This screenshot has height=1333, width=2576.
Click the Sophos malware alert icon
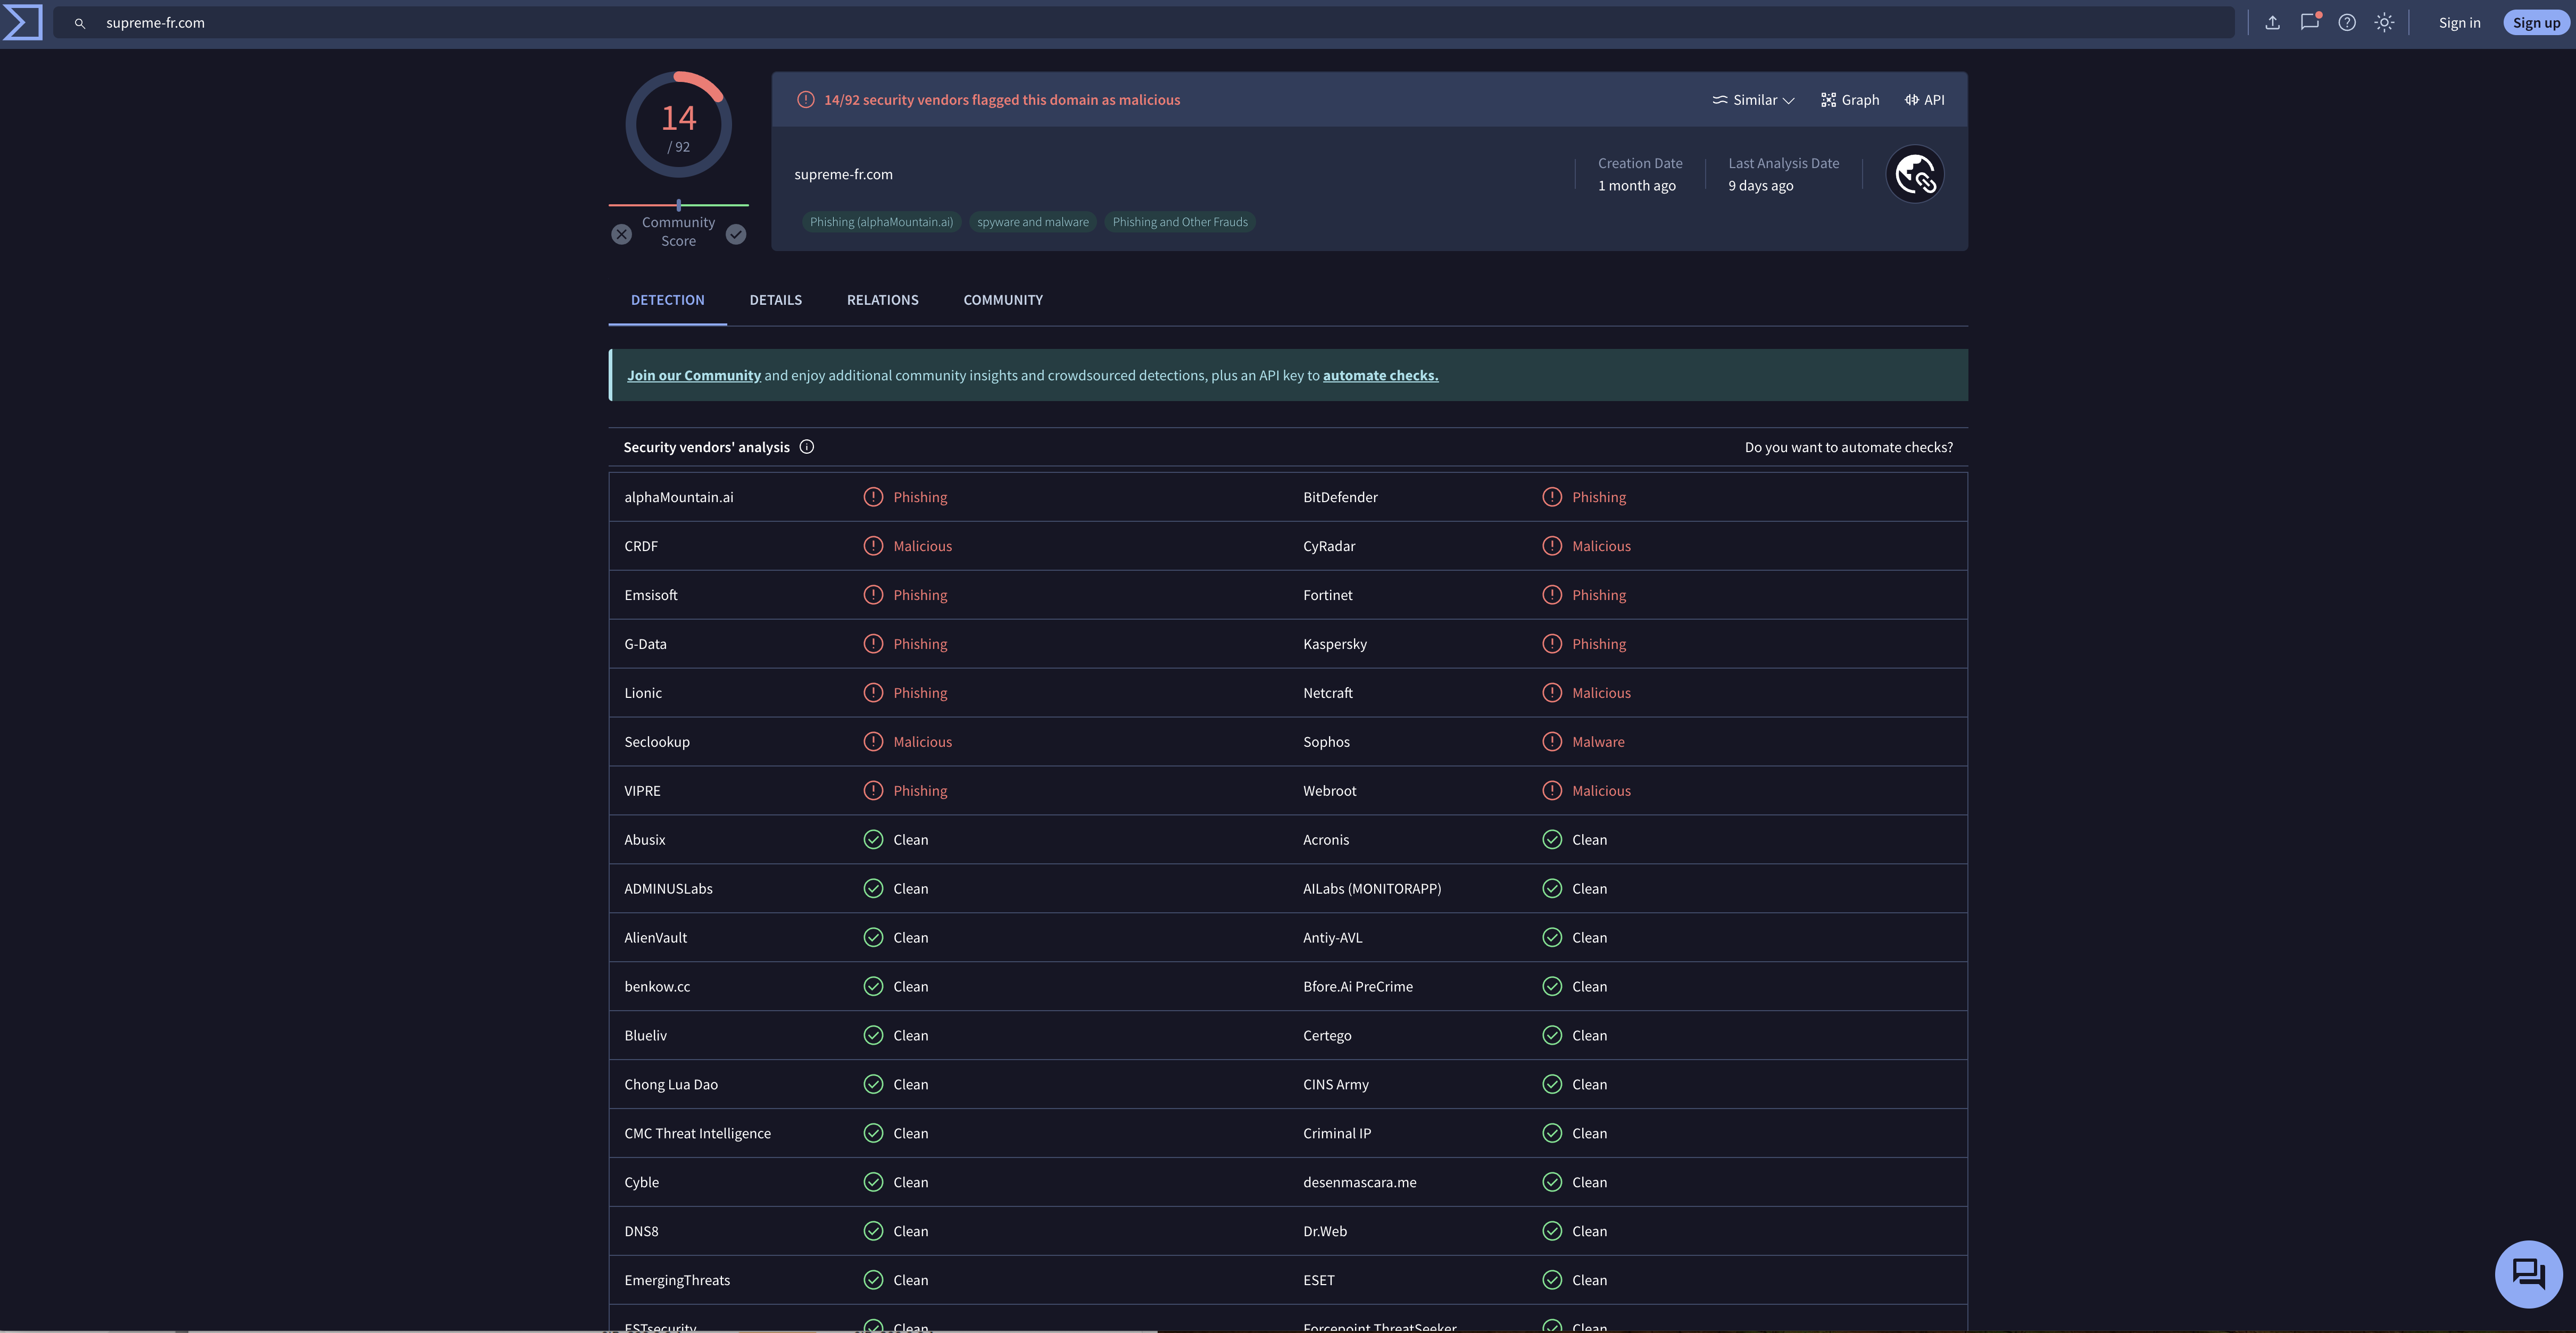pos(1552,742)
